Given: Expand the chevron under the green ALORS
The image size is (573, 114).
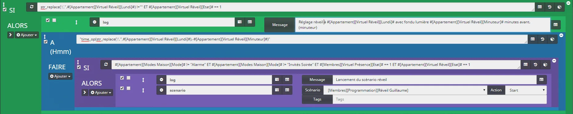Looking at the screenshot, I should pyautogui.click(x=10, y=35).
